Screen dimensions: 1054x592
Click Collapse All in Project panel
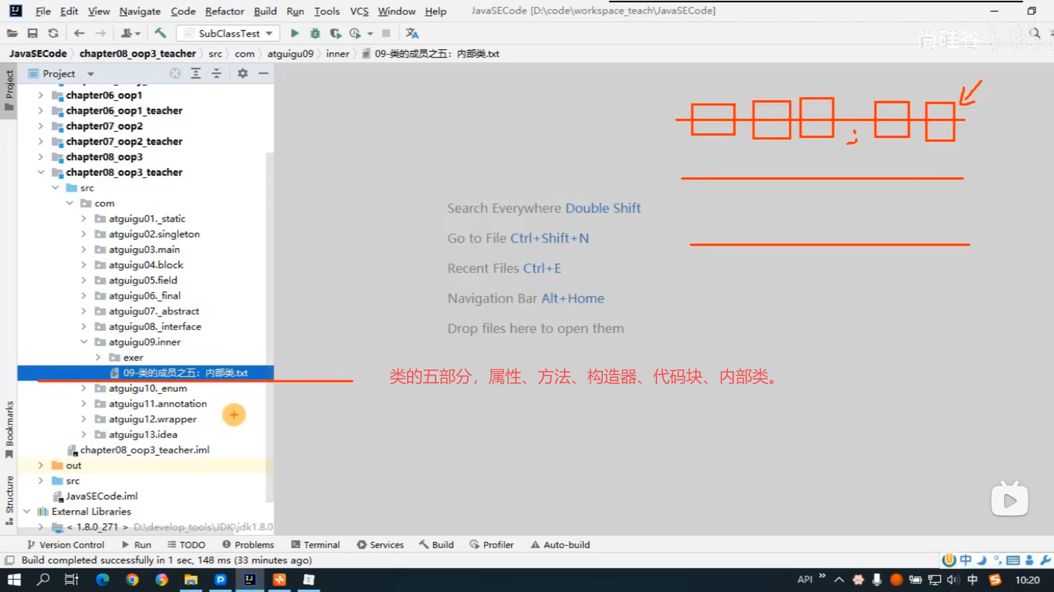point(216,73)
